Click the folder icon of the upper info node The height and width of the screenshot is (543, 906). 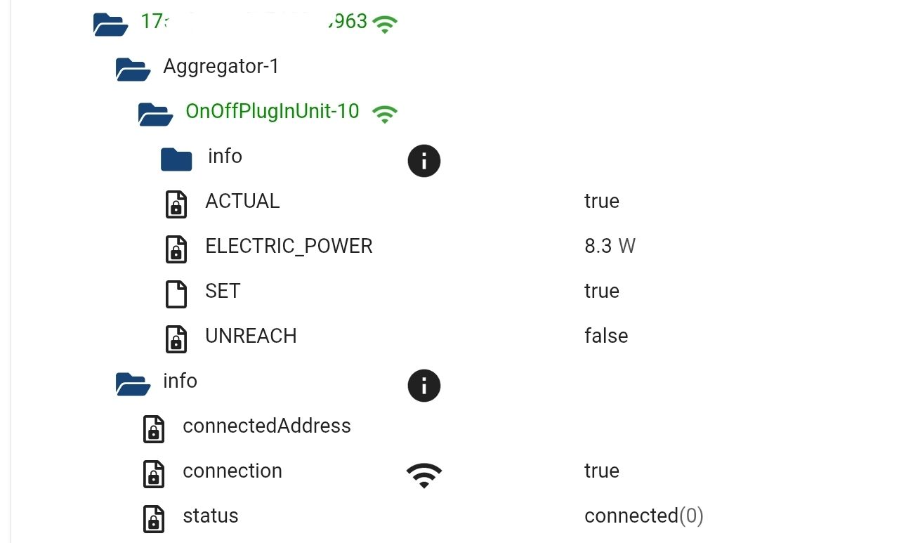pyautogui.click(x=176, y=159)
